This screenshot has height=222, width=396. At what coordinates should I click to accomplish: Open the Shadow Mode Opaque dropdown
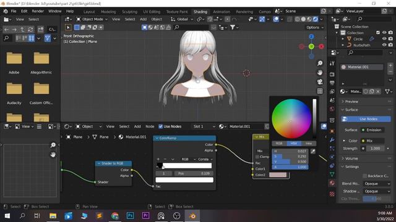377,191
